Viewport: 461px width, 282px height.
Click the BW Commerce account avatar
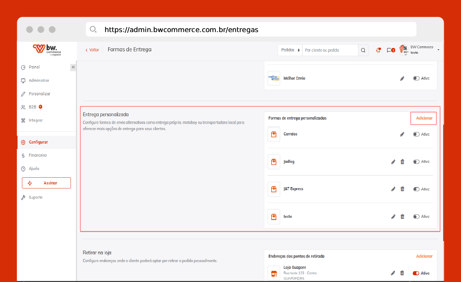pos(404,50)
